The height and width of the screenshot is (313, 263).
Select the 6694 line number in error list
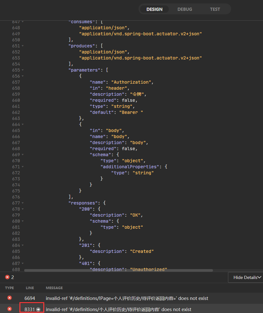tap(30, 298)
